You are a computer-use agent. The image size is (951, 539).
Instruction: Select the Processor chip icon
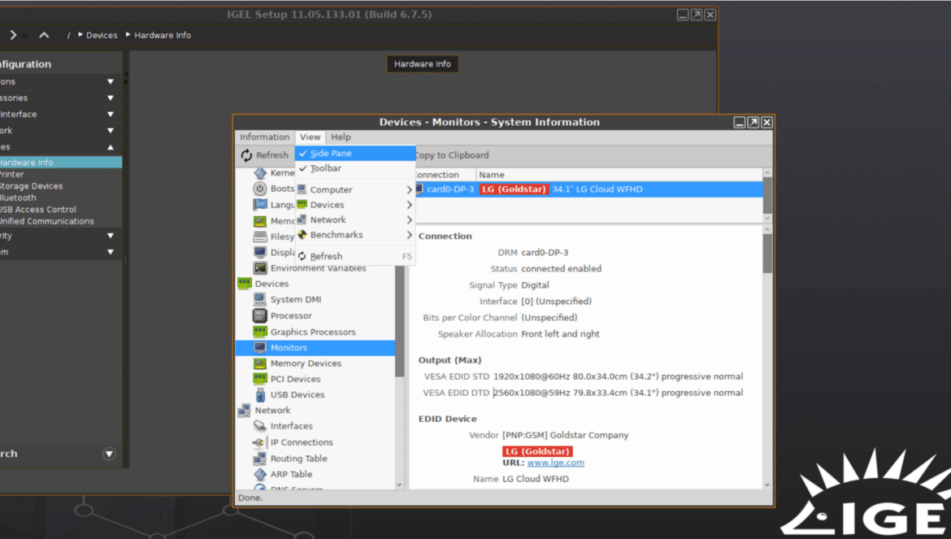point(259,315)
